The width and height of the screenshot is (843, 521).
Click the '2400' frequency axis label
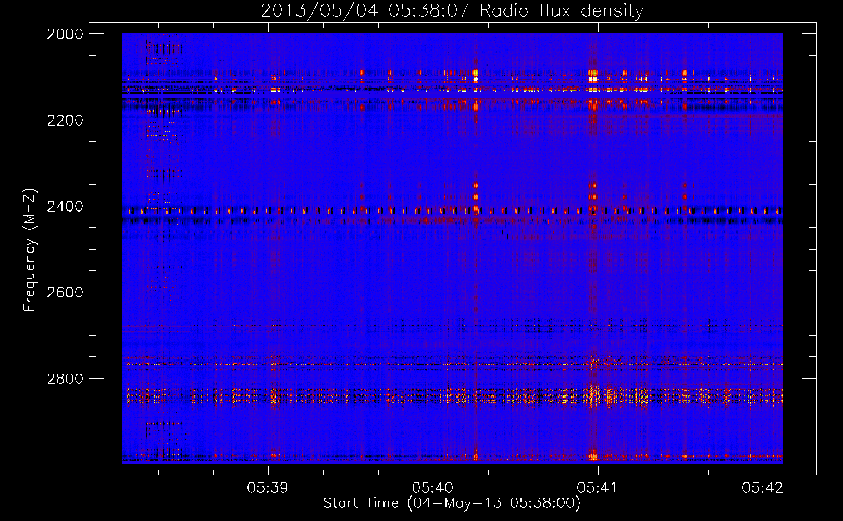(65, 206)
